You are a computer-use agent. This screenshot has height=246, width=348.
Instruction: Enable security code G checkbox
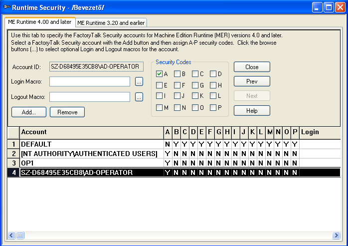pos(195,85)
